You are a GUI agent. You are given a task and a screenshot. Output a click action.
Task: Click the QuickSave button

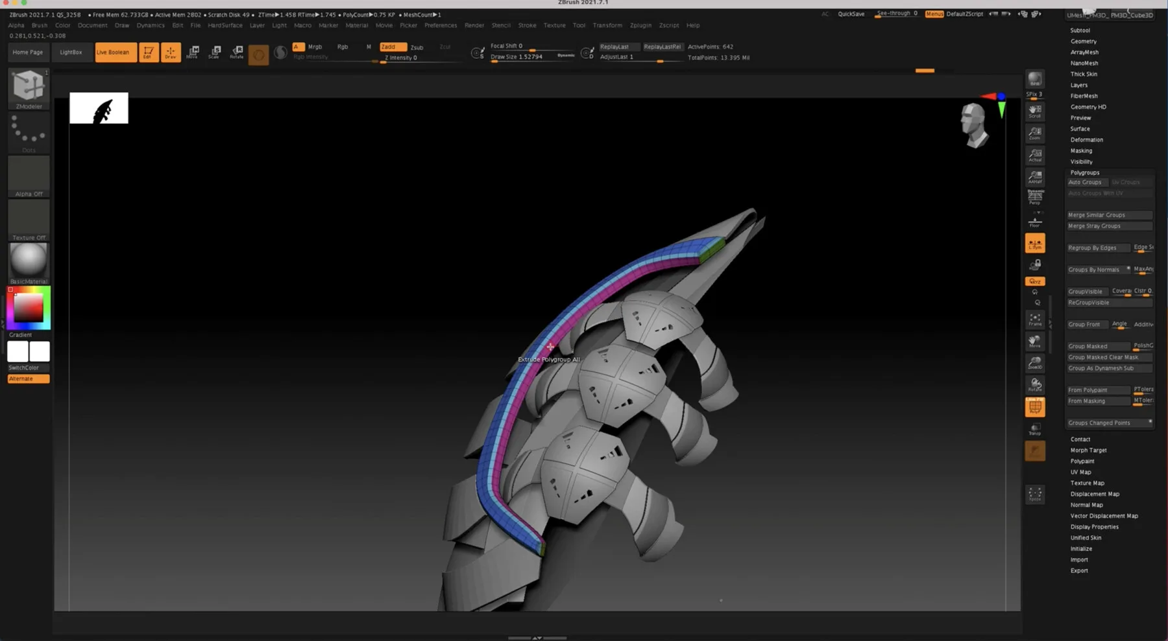click(851, 14)
